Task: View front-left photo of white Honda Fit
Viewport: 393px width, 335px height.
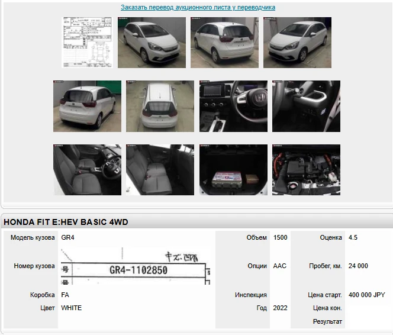Action: pyautogui.click(x=152, y=43)
